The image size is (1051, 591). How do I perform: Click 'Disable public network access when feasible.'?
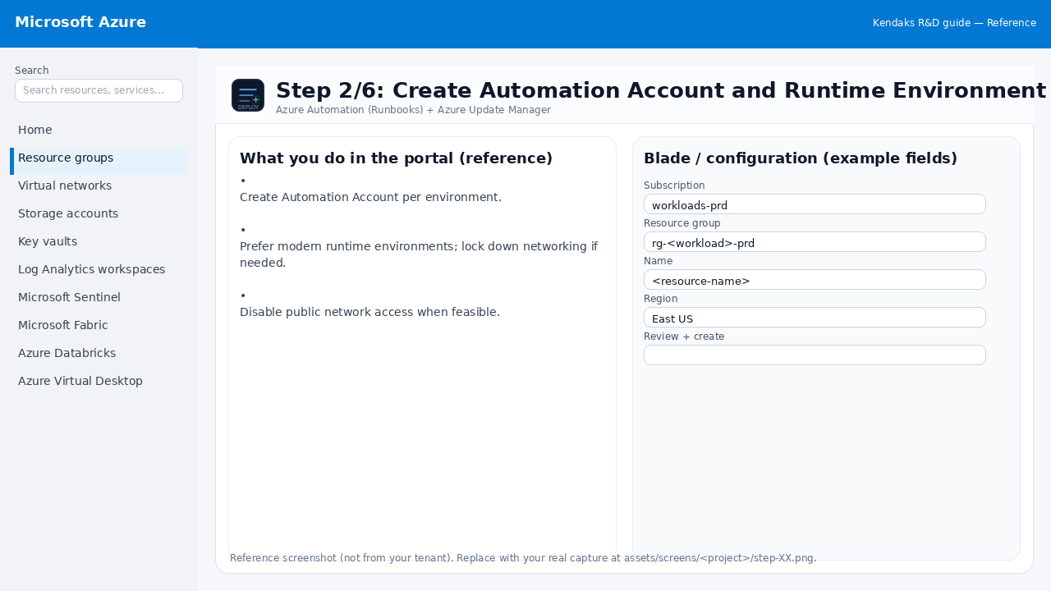click(369, 312)
